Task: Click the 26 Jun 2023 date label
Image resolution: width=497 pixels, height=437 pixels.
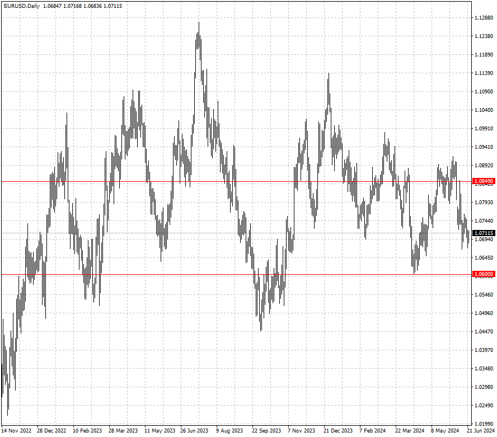Action: [194, 431]
